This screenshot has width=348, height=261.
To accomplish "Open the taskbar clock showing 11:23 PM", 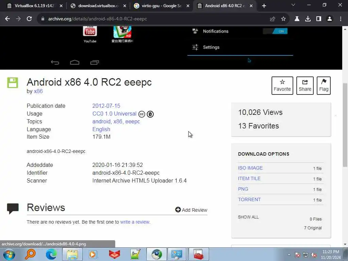I will [x=331, y=255].
